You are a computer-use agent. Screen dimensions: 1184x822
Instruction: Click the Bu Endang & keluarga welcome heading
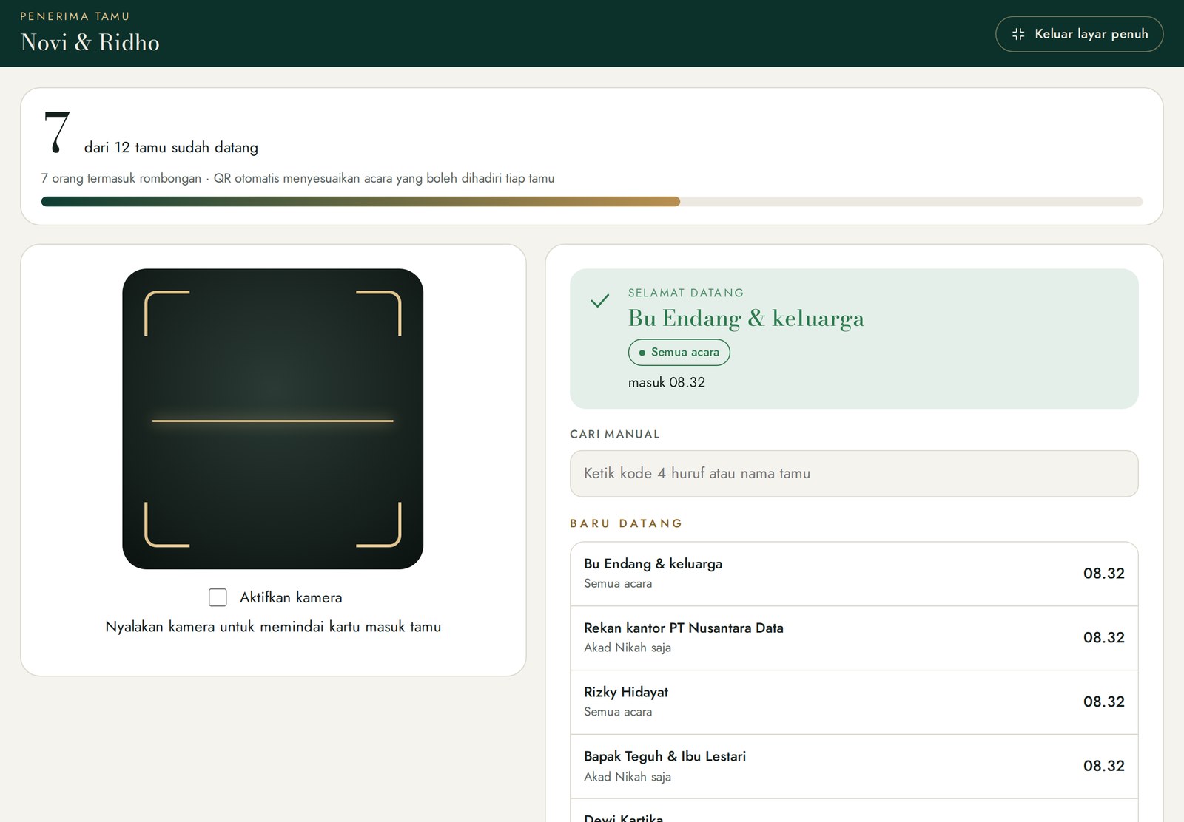746,318
